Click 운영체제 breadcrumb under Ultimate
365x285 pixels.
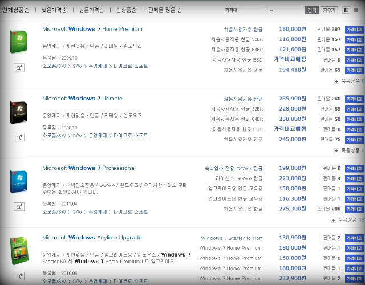[98, 136]
